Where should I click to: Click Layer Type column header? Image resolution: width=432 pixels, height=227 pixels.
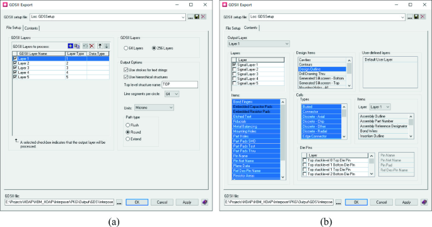click(76, 54)
